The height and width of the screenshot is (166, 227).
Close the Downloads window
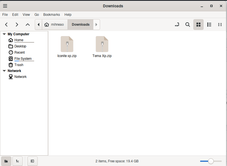[221, 6]
